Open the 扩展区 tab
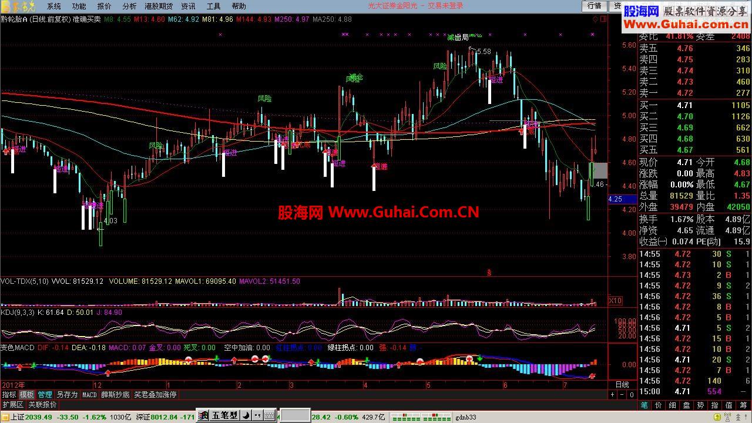 tap(12, 404)
